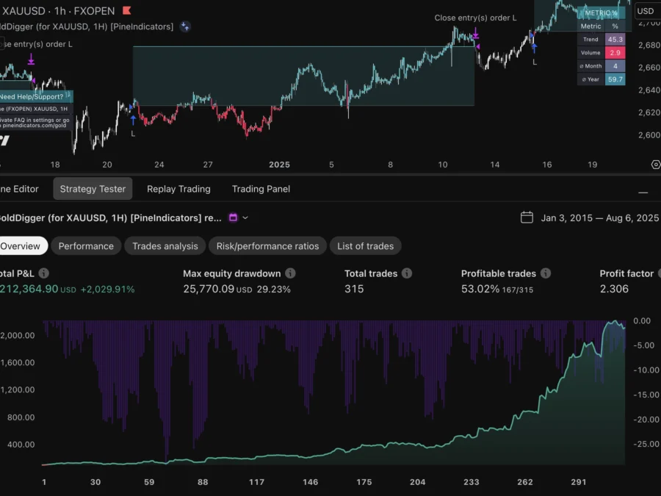Image resolution: width=661 pixels, height=496 pixels.
Task: Select the Performance report tab
Action: click(x=86, y=246)
